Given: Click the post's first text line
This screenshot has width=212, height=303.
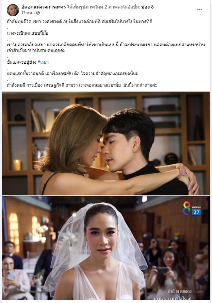Looking at the screenshot, I should click(x=80, y=21).
